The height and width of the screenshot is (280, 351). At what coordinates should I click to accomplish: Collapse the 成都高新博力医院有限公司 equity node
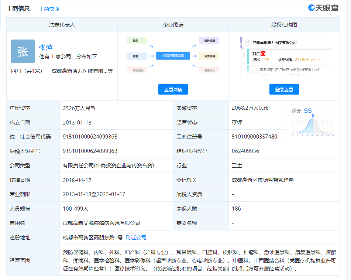coord(247,42)
